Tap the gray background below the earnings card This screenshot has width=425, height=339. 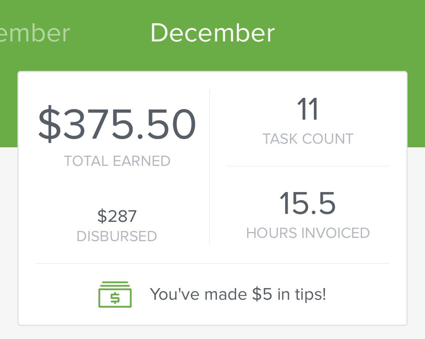coord(212,332)
